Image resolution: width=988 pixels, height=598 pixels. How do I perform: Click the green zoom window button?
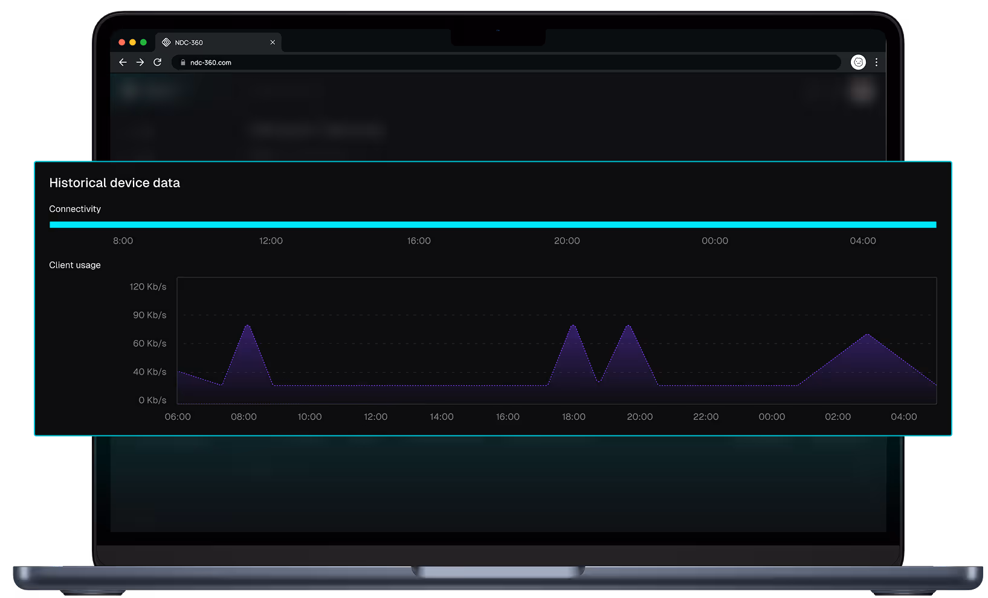pyautogui.click(x=143, y=42)
